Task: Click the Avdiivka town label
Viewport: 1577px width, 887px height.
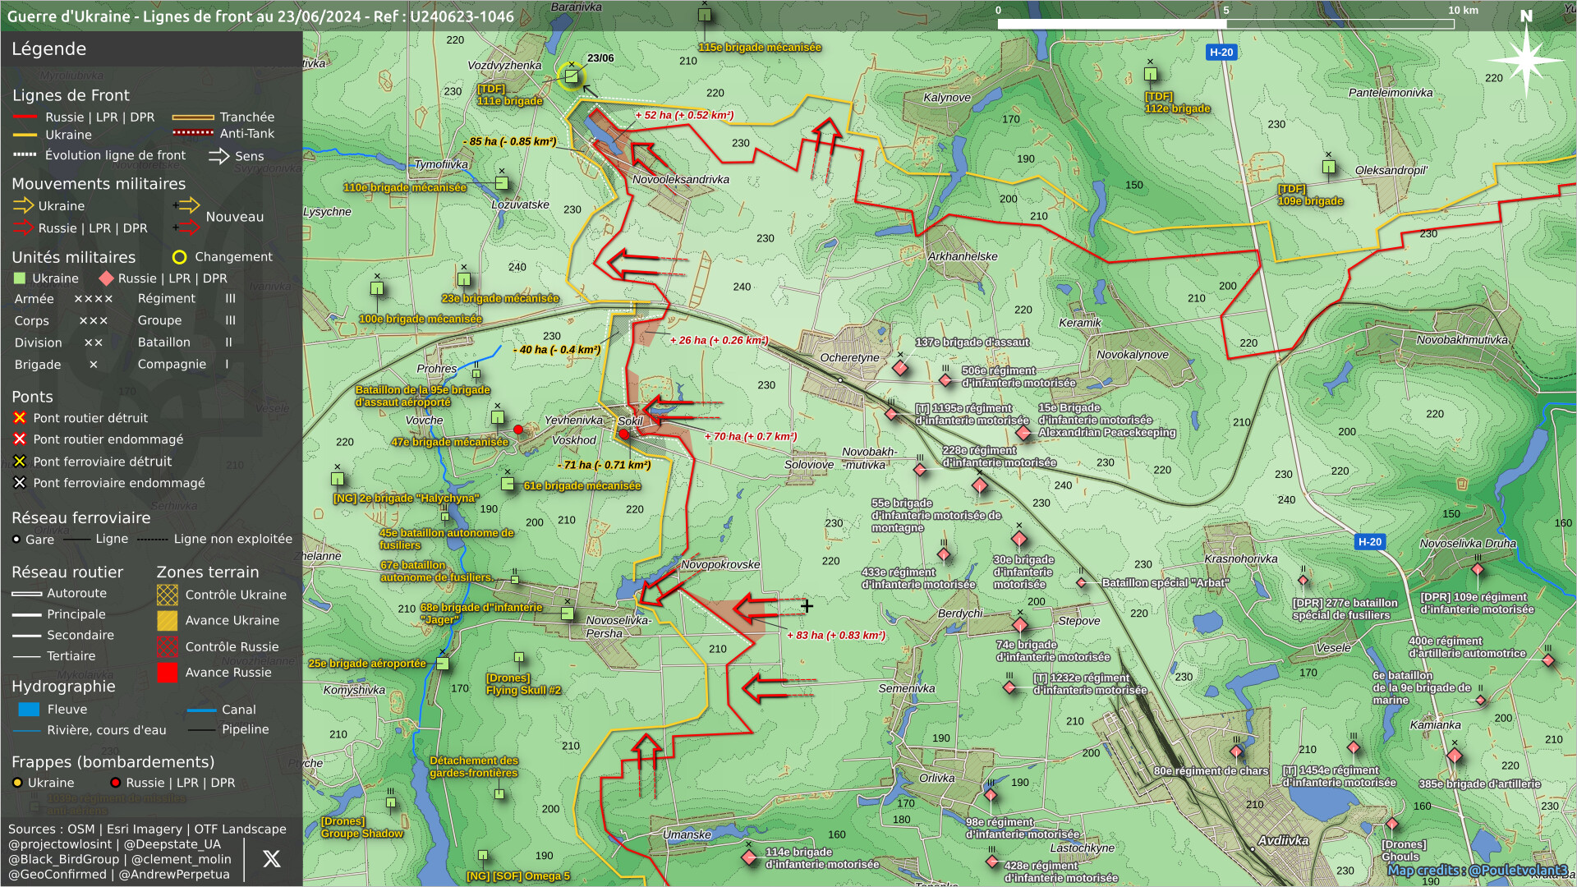Action: [x=1283, y=840]
